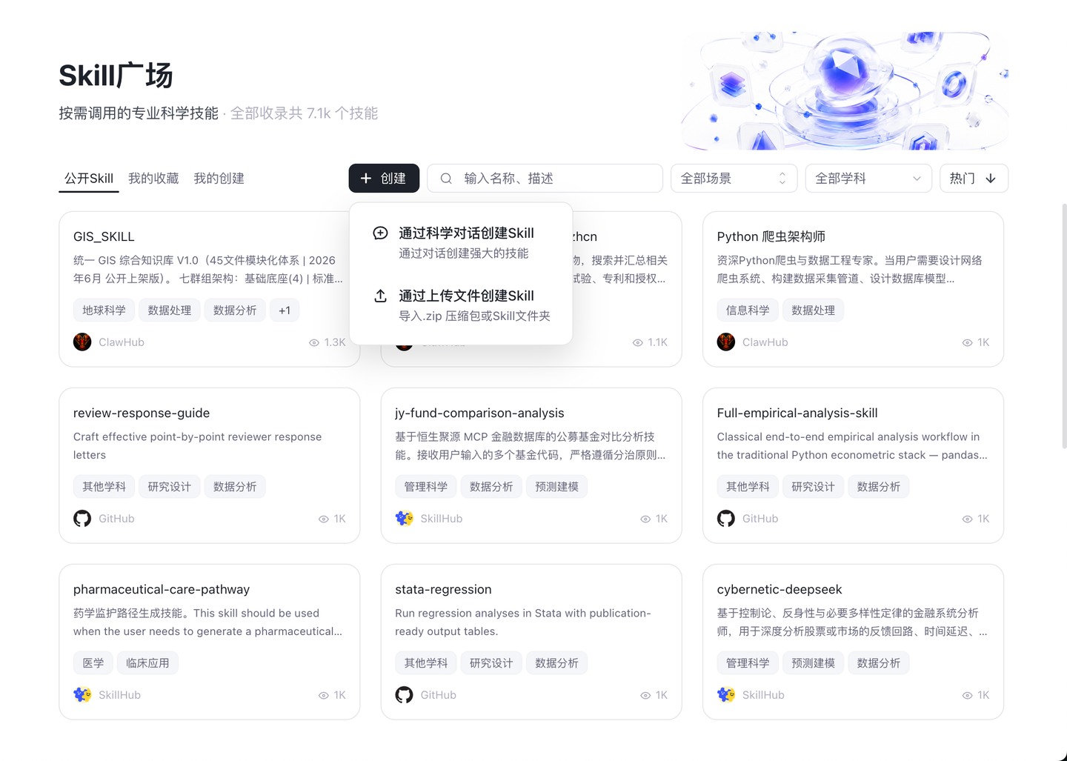
Task: Open the Python 爬虫架构师 card title
Action: [771, 236]
